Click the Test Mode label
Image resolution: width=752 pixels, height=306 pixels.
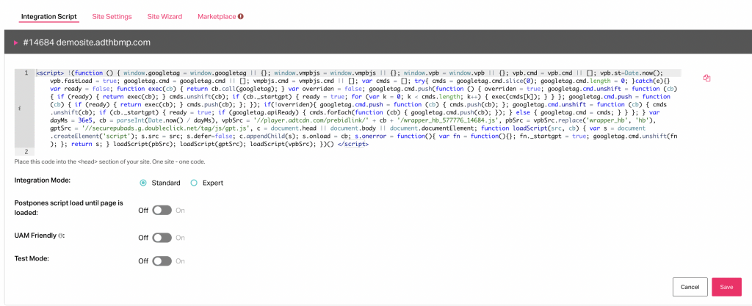click(x=32, y=258)
